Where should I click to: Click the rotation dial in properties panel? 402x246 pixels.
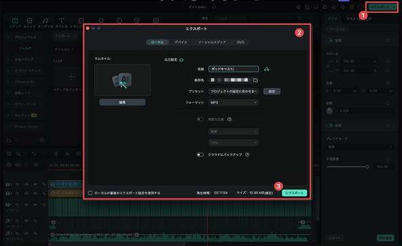tap(329, 111)
